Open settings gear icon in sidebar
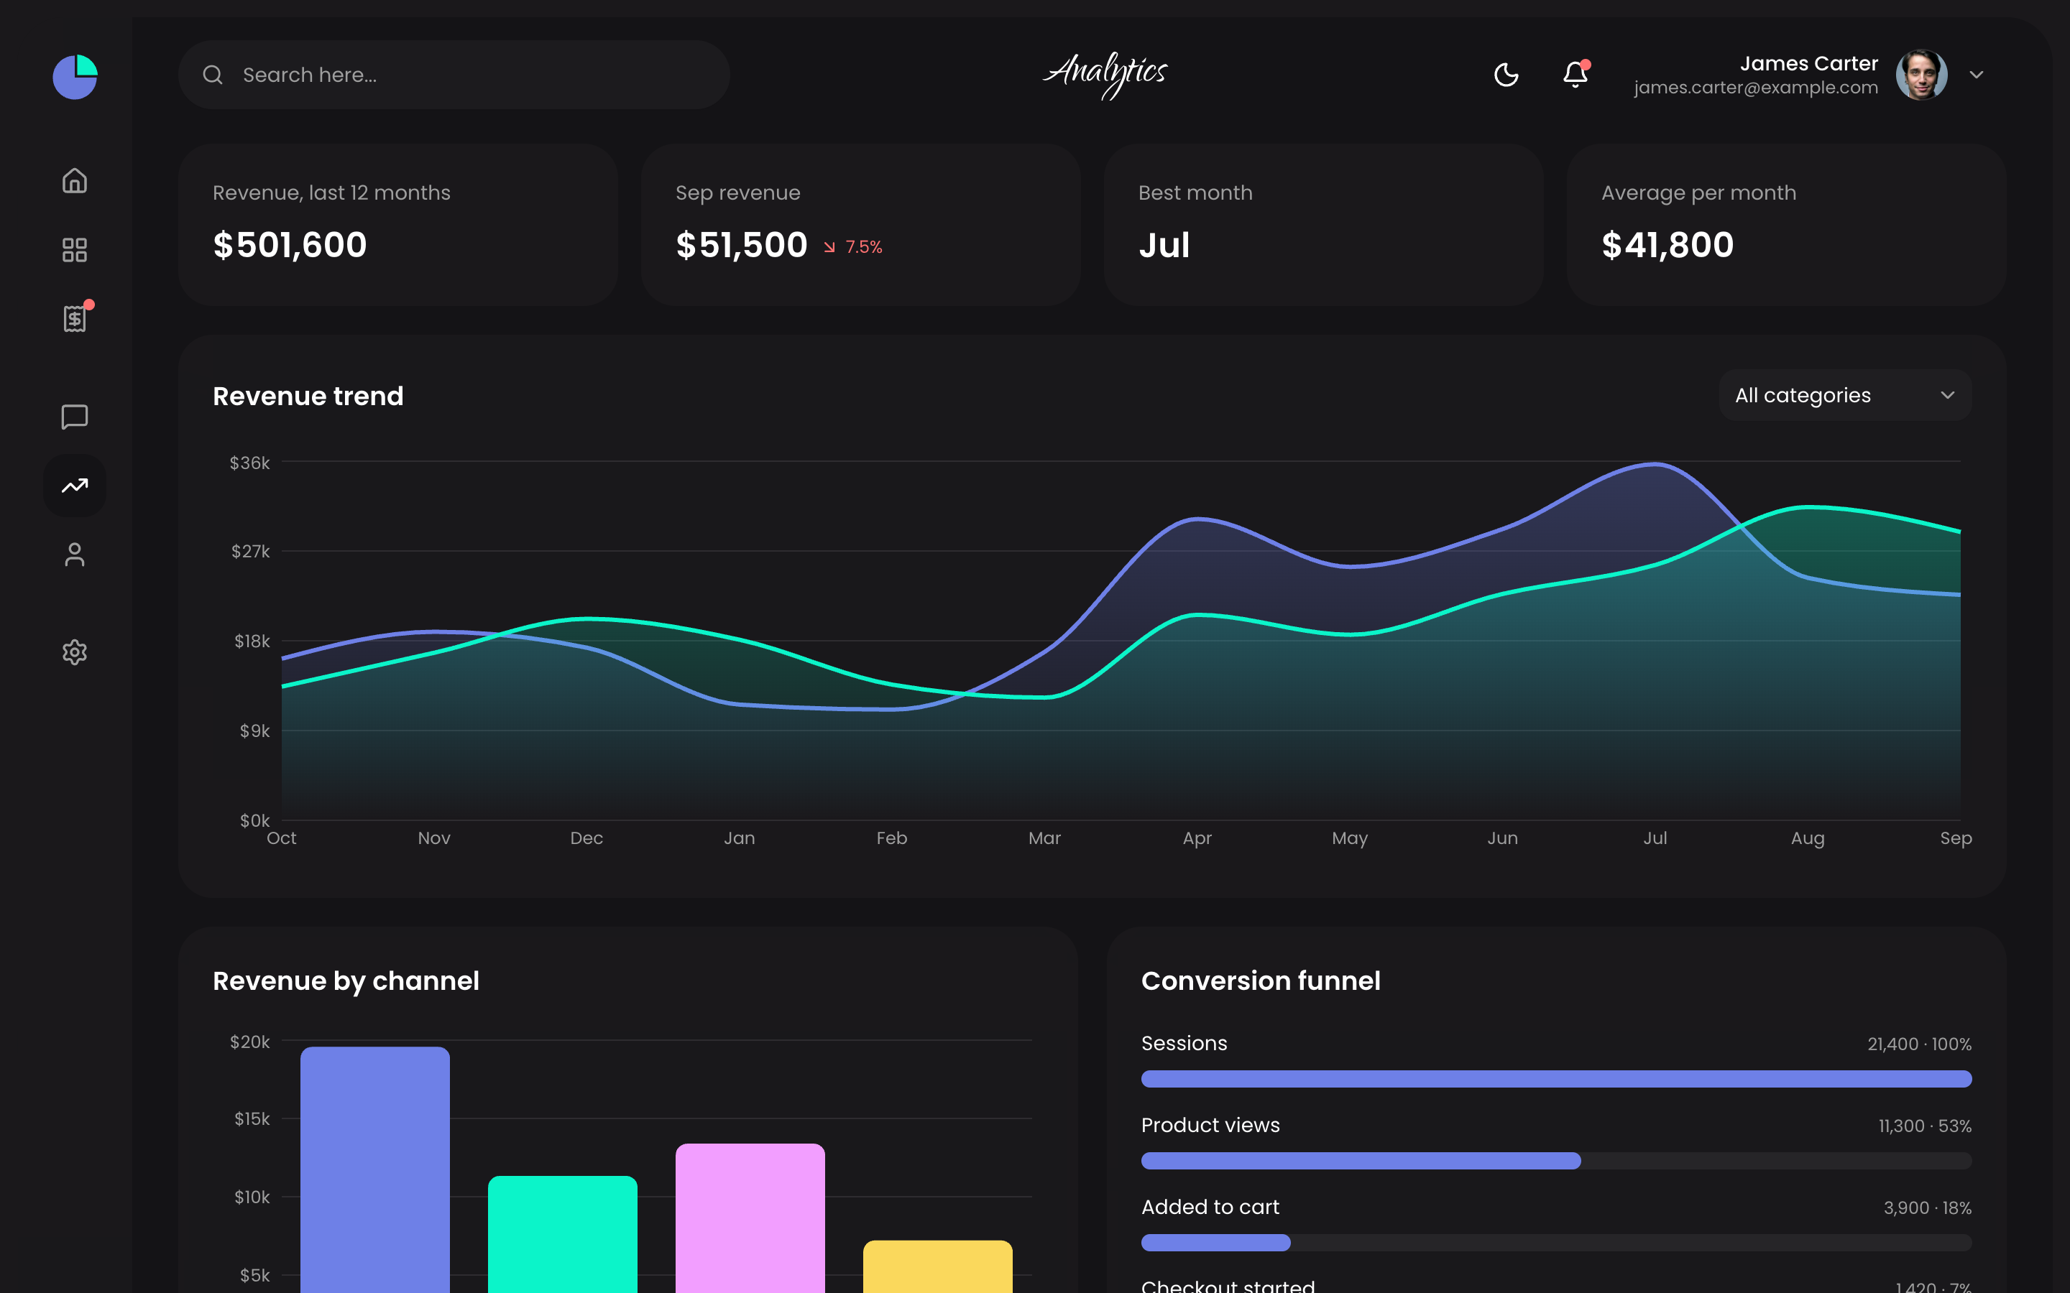This screenshot has width=2070, height=1293. [75, 652]
